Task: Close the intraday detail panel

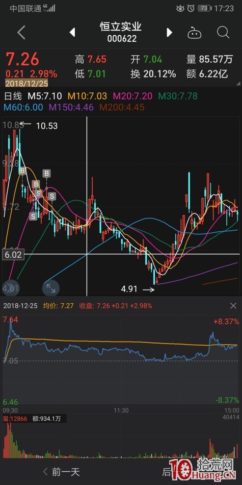Action: coord(233,306)
